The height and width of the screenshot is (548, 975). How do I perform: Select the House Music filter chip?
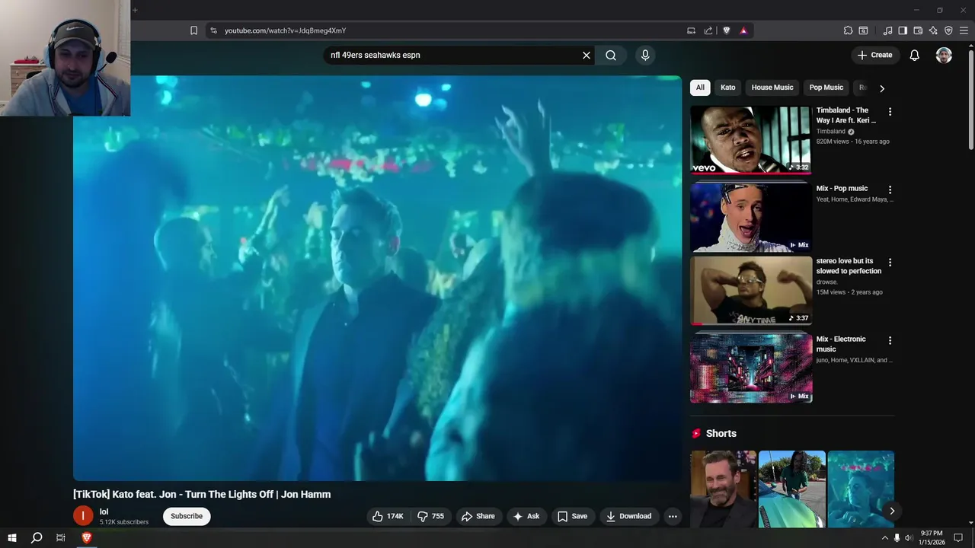[772, 88]
